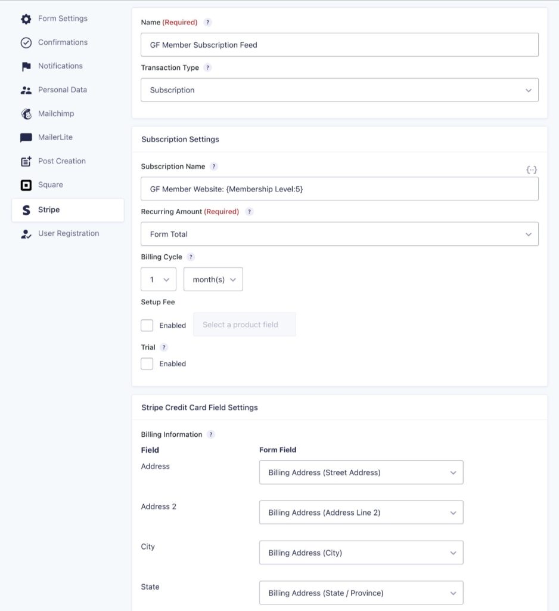Open User Registration settings

point(69,234)
